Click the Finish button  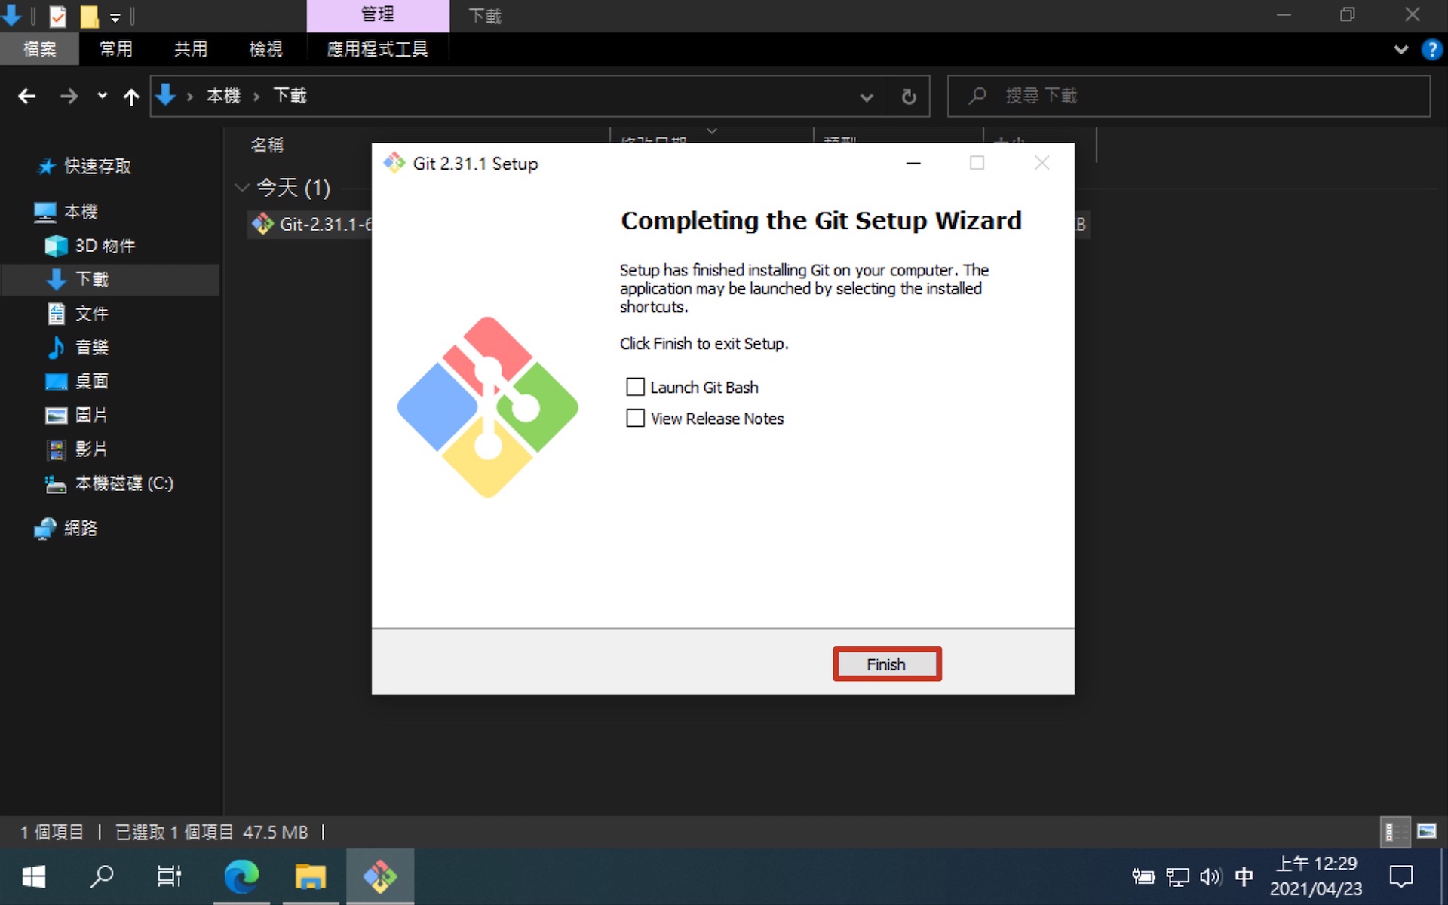click(x=887, y=664)
